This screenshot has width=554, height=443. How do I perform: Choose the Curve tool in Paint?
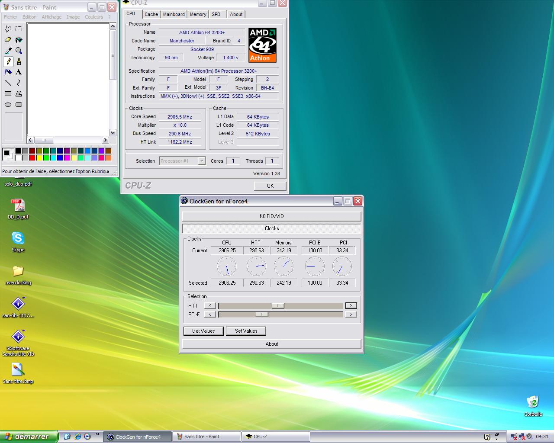(19, 83)
